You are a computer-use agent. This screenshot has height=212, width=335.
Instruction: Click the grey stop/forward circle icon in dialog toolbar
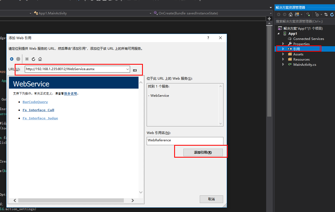(x=18, y=59)
